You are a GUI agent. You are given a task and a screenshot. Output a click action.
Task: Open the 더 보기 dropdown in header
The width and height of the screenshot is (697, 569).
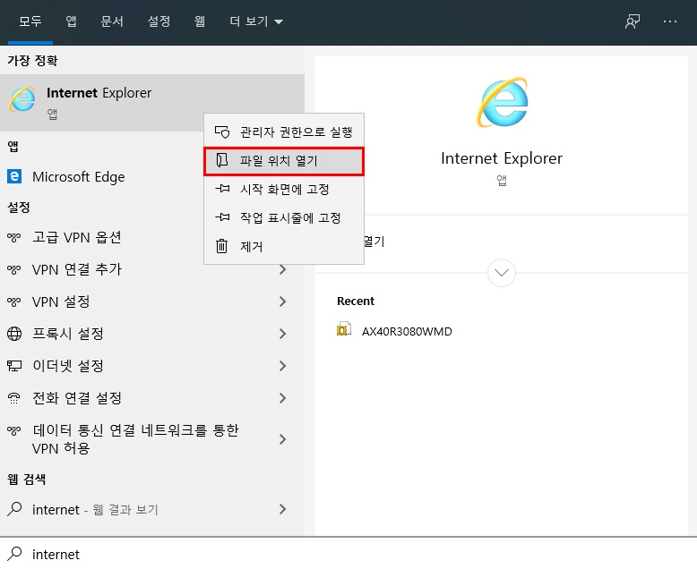point(256,21)
